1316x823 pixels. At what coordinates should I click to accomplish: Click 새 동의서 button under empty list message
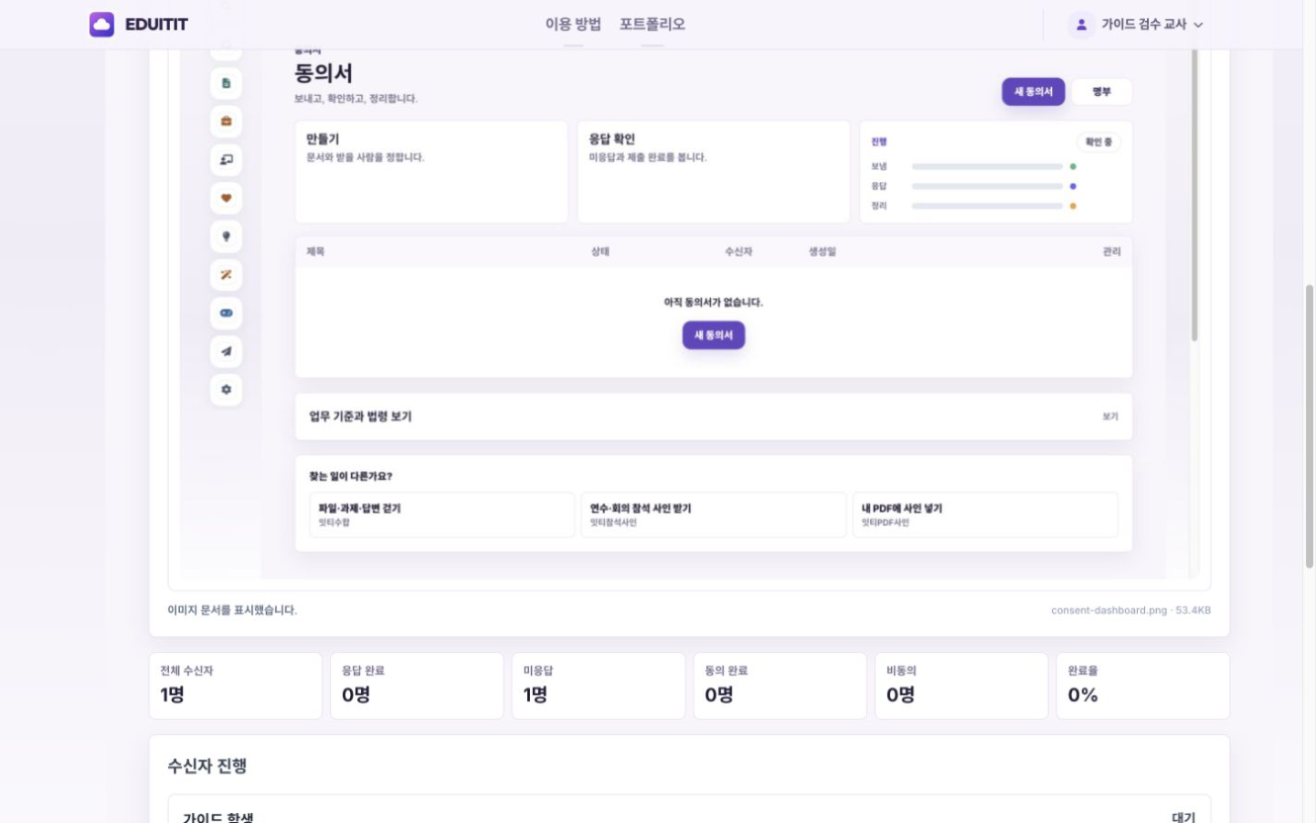(714, 336)
